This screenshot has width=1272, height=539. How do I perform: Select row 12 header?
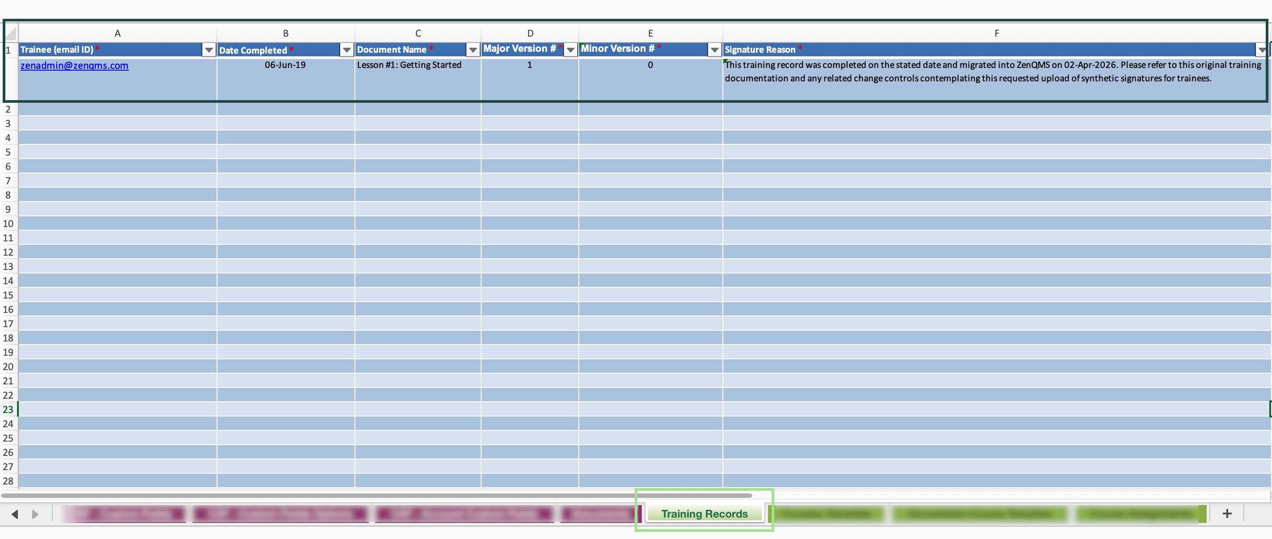pyautogui.click(x=9, y=252)
